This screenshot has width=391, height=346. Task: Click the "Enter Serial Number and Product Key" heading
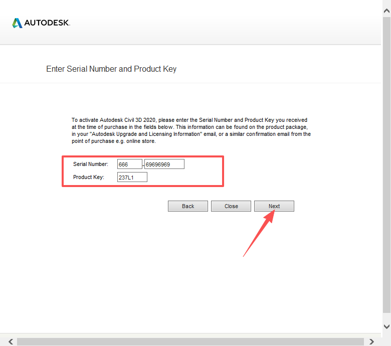(111, 69)
